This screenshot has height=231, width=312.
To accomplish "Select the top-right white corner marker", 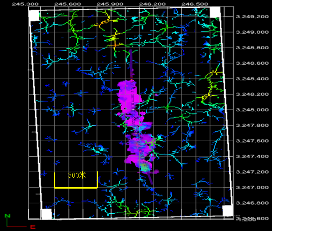I will coord(215,12).
